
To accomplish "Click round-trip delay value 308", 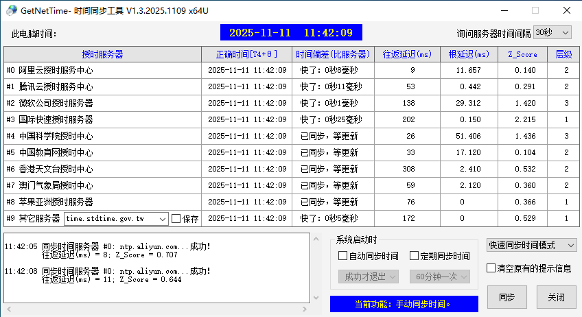I will pyautogui.click(x=408, y=169).
